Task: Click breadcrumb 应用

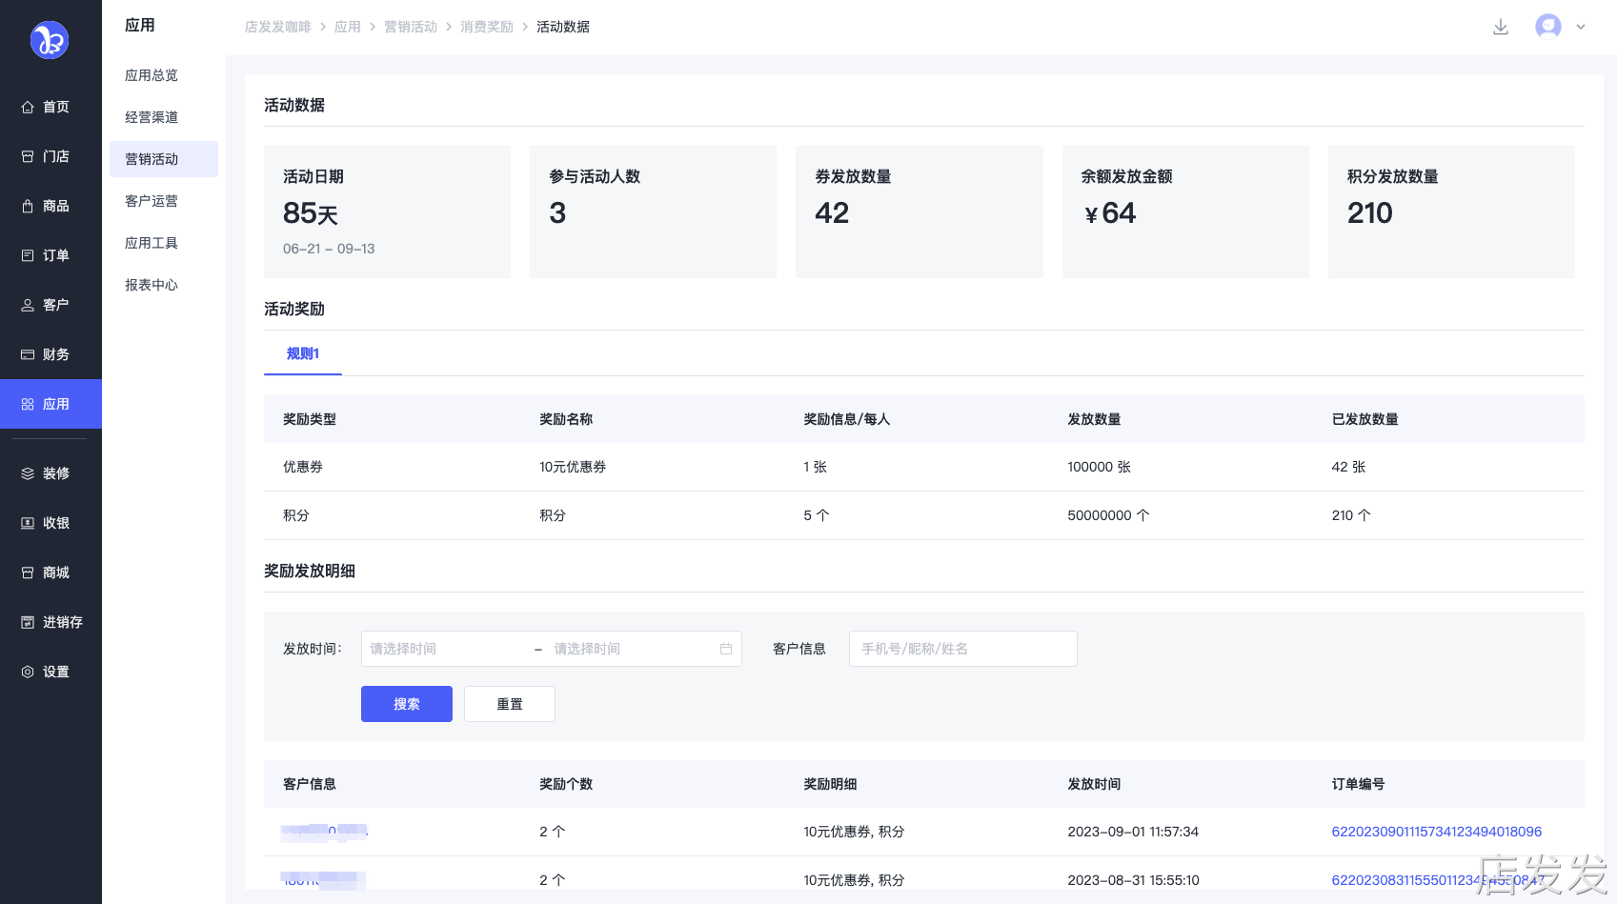Action: [348, 27]
